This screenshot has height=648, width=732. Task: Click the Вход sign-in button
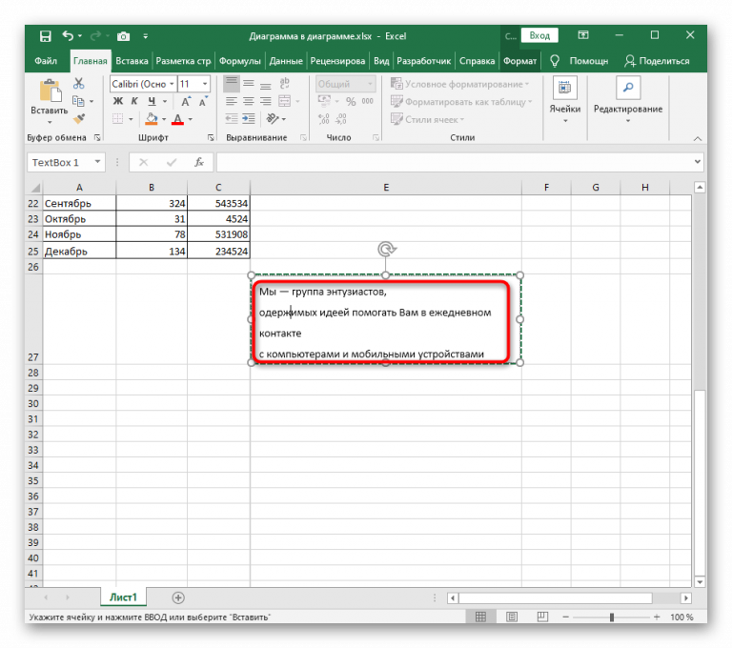pos(539,36)
